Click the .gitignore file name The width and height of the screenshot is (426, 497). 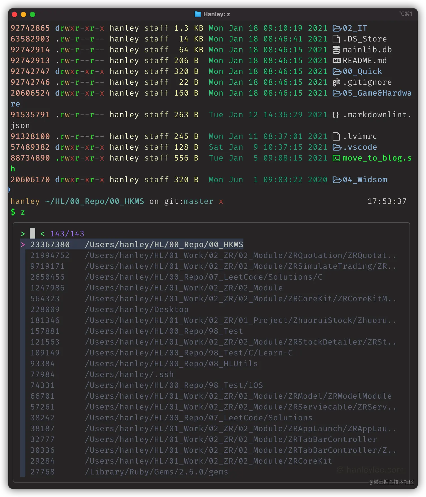click(367, 82)
